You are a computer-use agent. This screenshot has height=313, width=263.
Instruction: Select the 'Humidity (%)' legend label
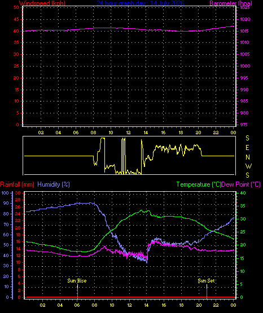(x=54, y=184)
